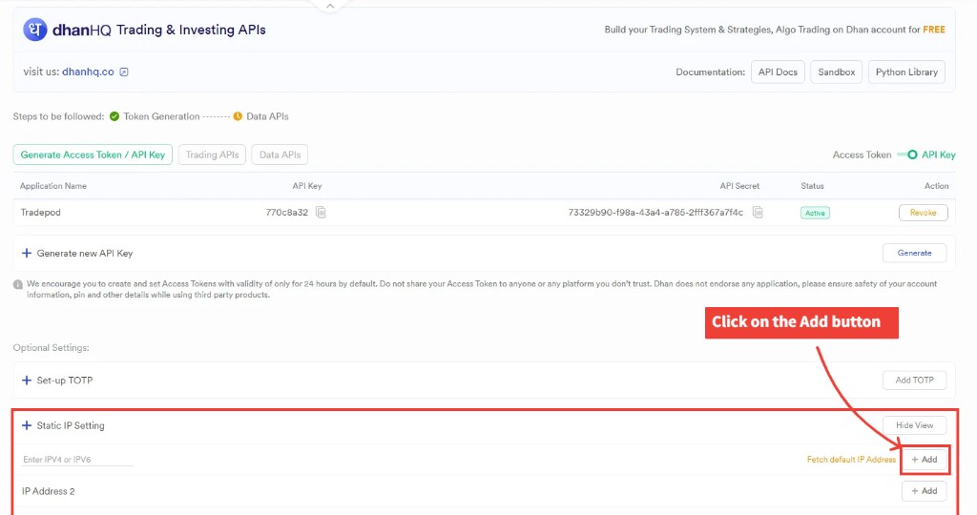The width and height of the screenshot is (977, 515).
Task: Copy the API Key 770c8a32
Action: click(x=321, y=213)
